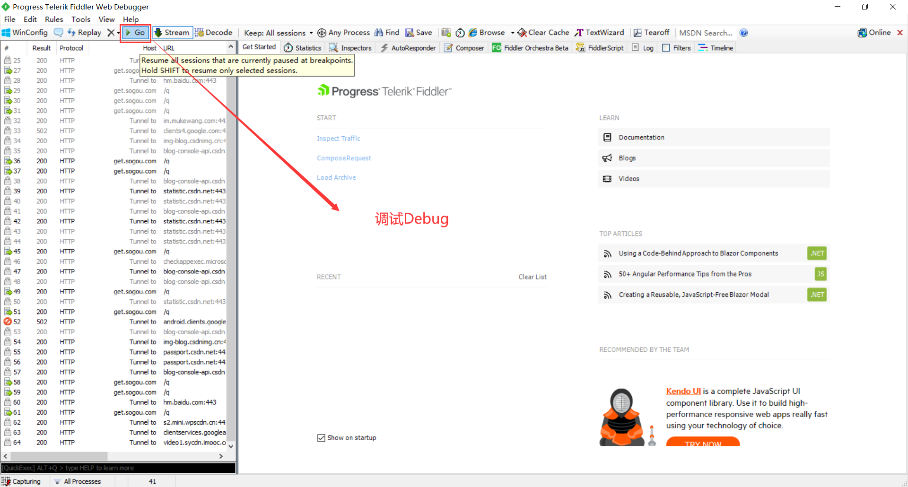Click the ComposeRequest link
Viewport: 908px width, 487px height.
(x=344, y=158)
